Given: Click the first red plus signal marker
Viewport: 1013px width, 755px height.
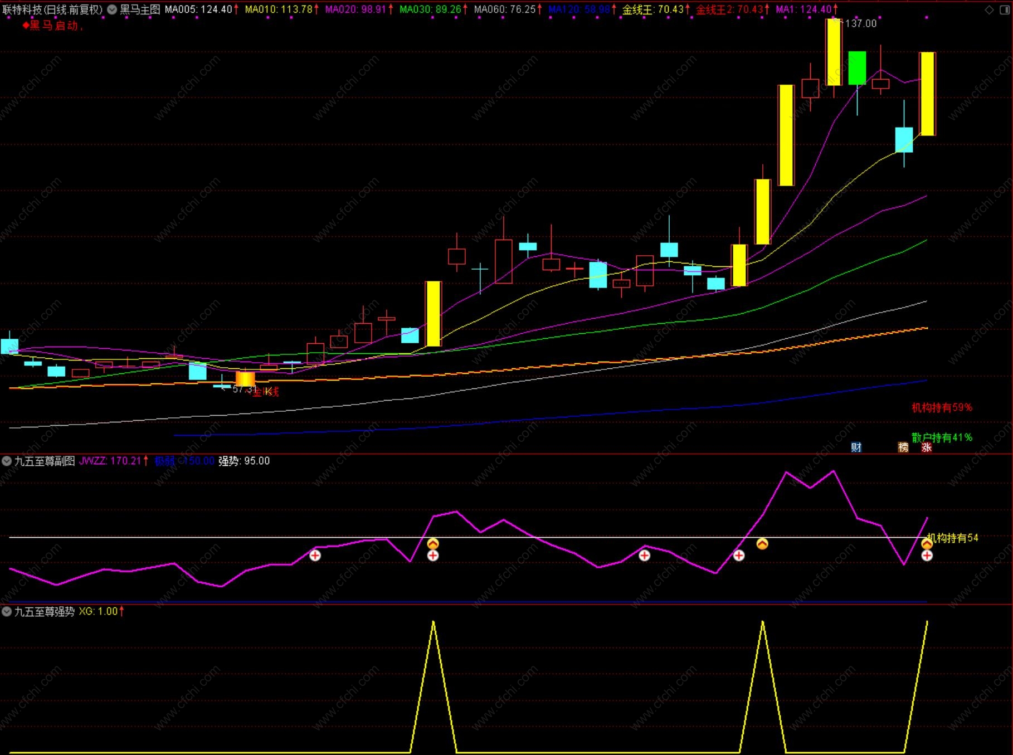Looking at the screenshot, I should click(x=315, y=555).
